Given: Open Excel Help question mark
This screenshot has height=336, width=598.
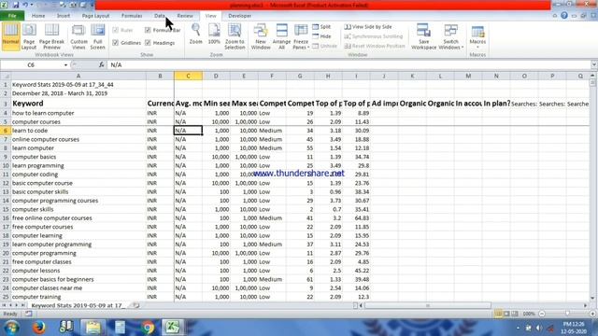Looking at the screenshot, I should coord(564,16).
